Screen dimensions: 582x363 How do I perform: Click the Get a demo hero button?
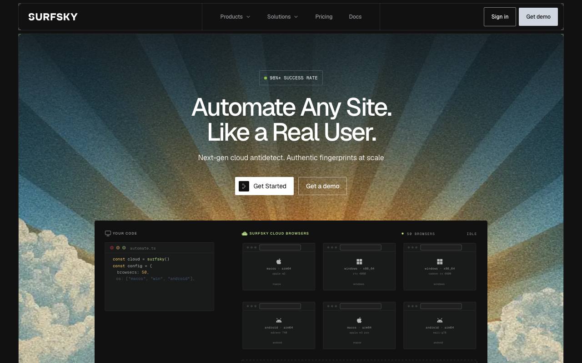322,186
